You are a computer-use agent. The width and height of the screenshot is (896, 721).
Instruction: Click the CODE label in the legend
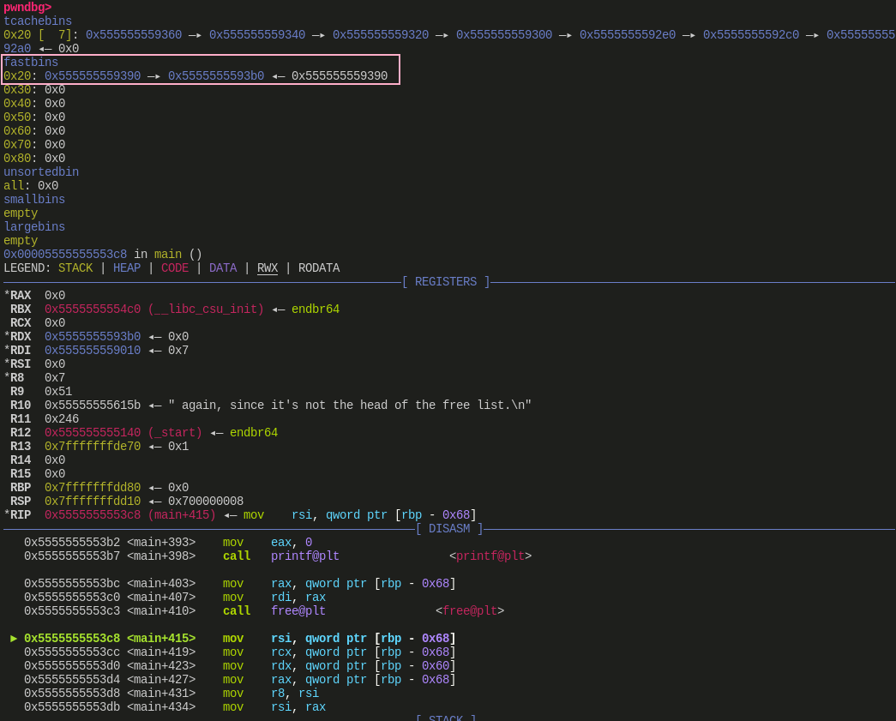pyautogui.click(x=175, y=268)
